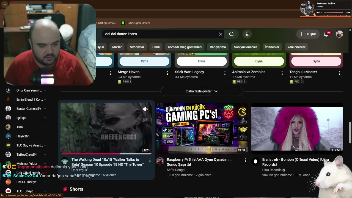Viewport: 352px width, 198px height.
Task: Open options menu for Tanghulu Master
Action: tap(339, 73)
